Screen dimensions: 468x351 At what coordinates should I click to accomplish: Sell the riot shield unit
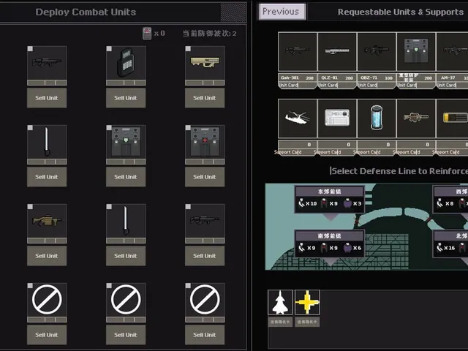click(x=126, y=98)
